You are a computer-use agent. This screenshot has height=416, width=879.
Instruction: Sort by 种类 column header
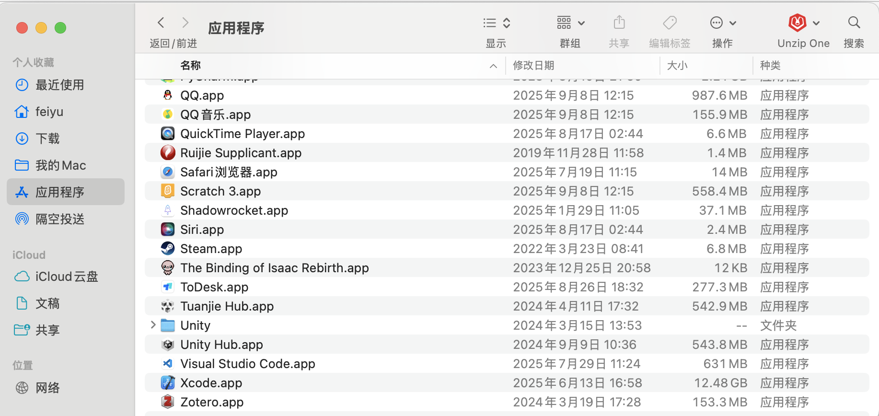[770, 65]
